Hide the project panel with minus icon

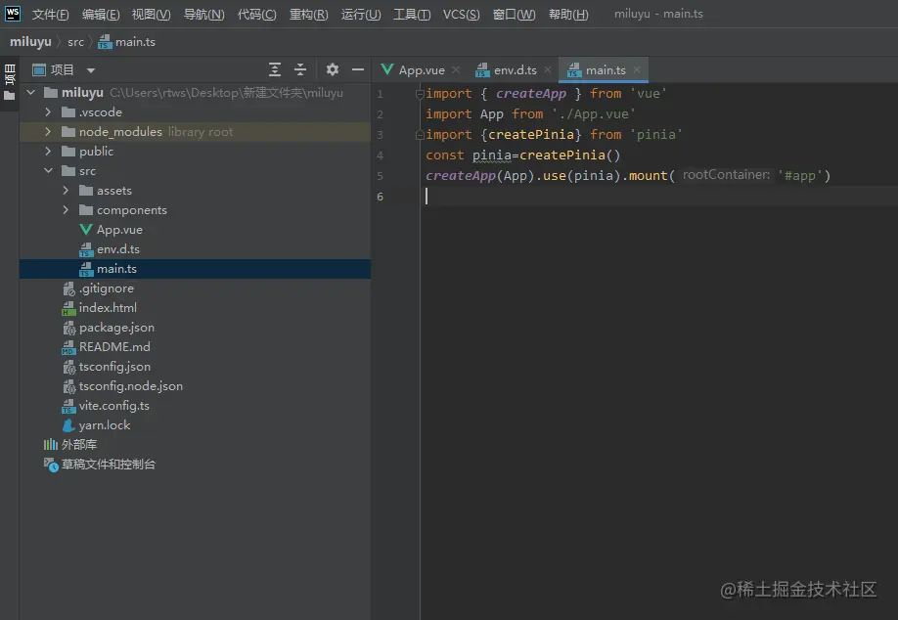pyautogui.click(x=358, y=69)
